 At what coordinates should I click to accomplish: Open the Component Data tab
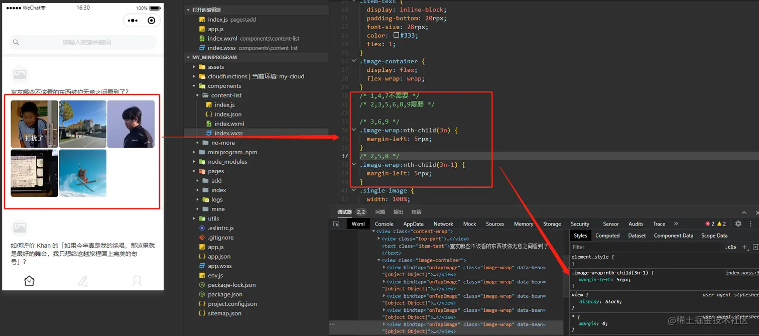tap(674, 236)
